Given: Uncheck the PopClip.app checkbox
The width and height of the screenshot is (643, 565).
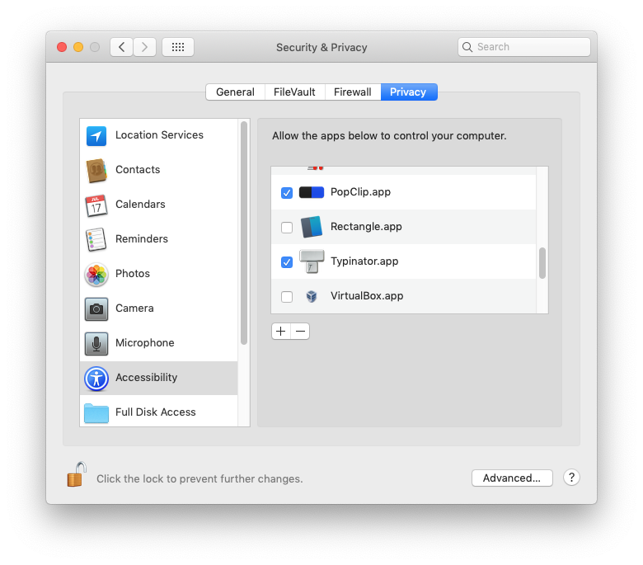Looking at the screenshot, I should (287, 192).
